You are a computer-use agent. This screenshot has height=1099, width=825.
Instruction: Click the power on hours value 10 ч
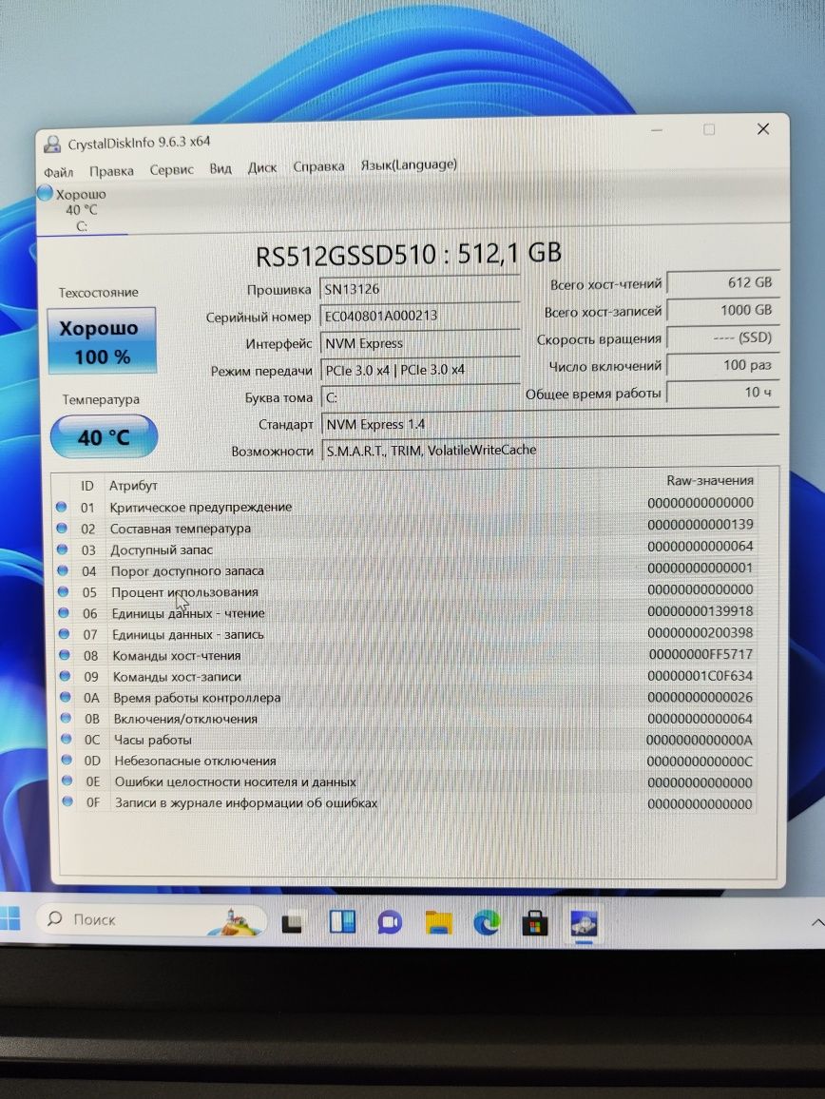coord(722,392)
